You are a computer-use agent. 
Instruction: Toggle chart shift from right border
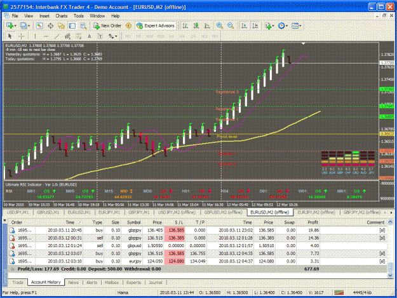pyautogui.click(x=255, y=25)
